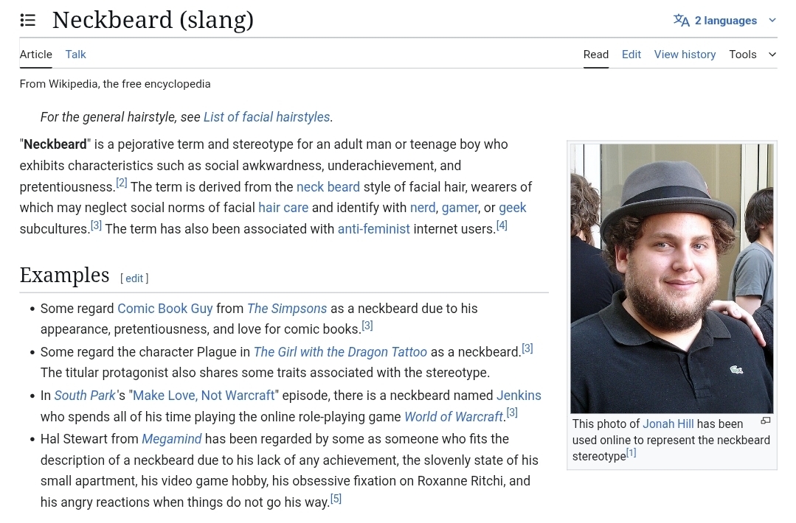Image resolution: width=796 pixels, height=523 pixels.
Task: Follow the gamer link
Action: [x=460, y=208]
